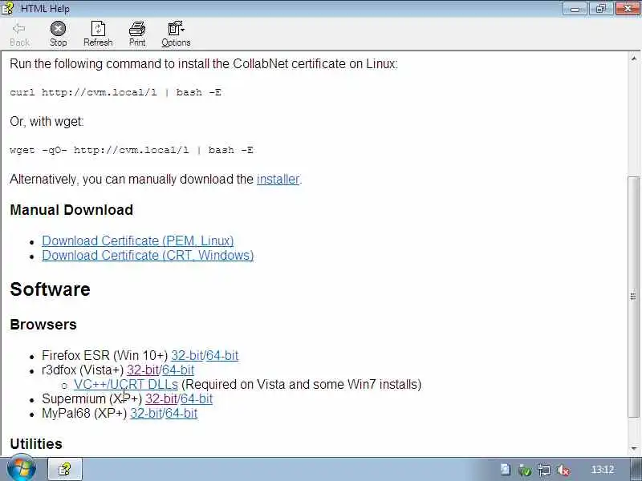642x481 pixels.
Task: Restore down the HTML Help window
Action: click(x=600, y=9)
